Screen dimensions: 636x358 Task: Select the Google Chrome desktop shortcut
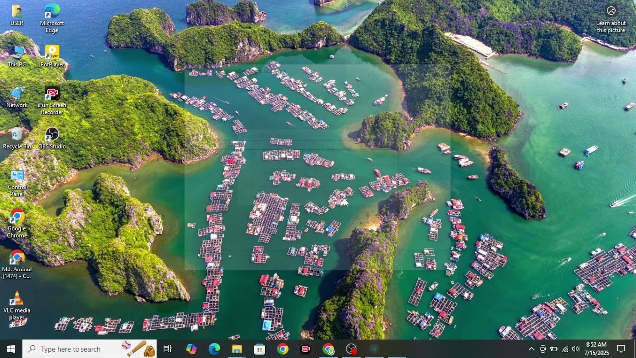[x=17, y=224]
